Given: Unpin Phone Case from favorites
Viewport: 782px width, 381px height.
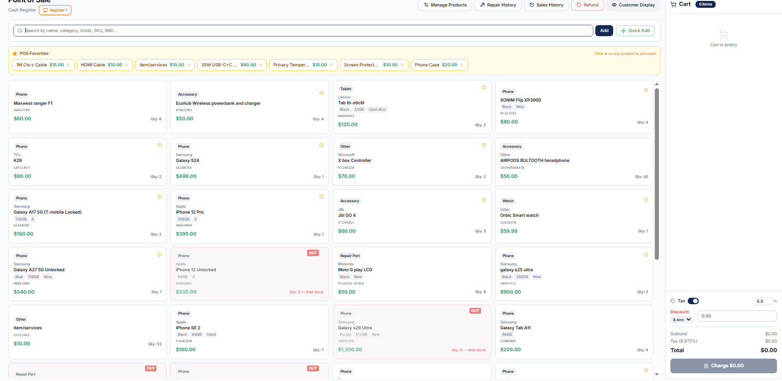Looking at the screenshot, I should [462, 65].
